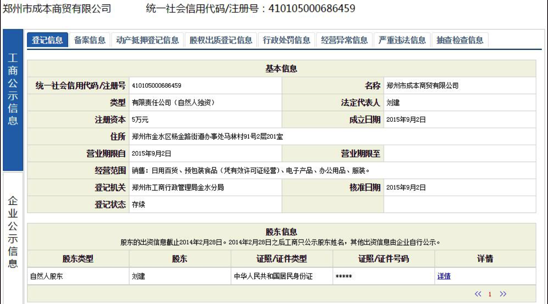Click the 股东类型 column header

point(78,259)
